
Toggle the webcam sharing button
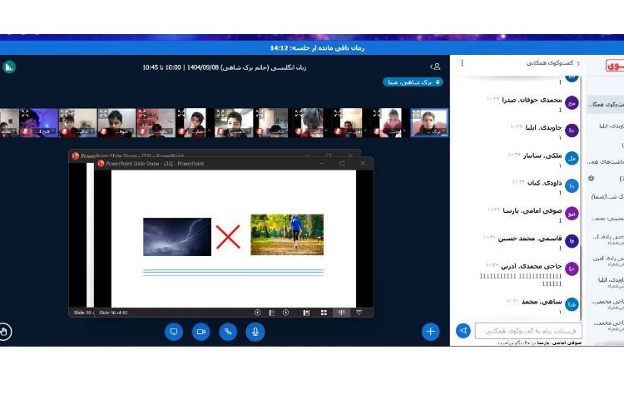201,332
